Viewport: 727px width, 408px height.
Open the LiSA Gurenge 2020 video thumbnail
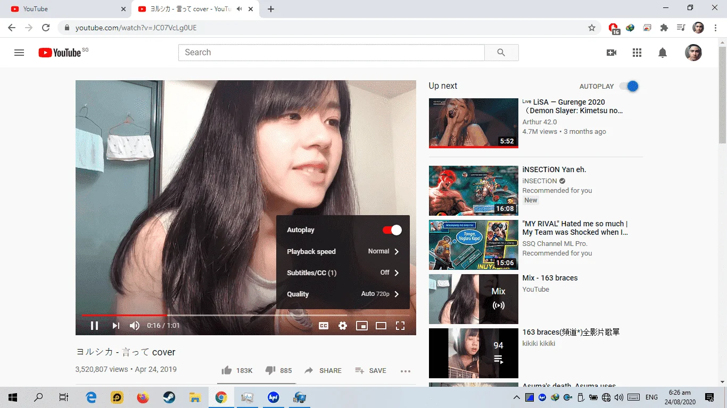pyautogui.click(x=474, y=123)
